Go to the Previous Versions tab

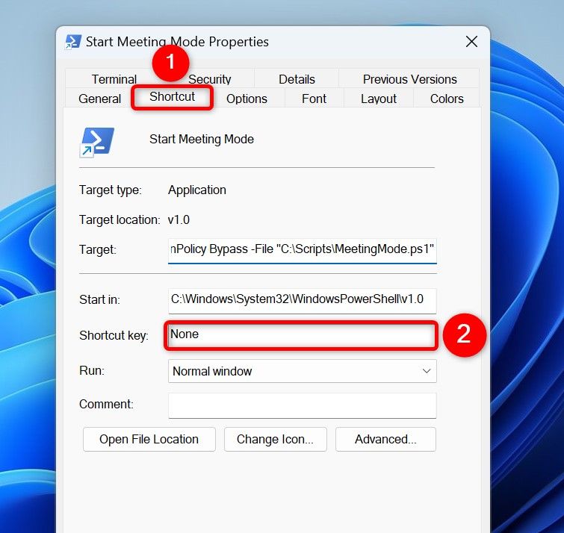click(x=409, y=78)
